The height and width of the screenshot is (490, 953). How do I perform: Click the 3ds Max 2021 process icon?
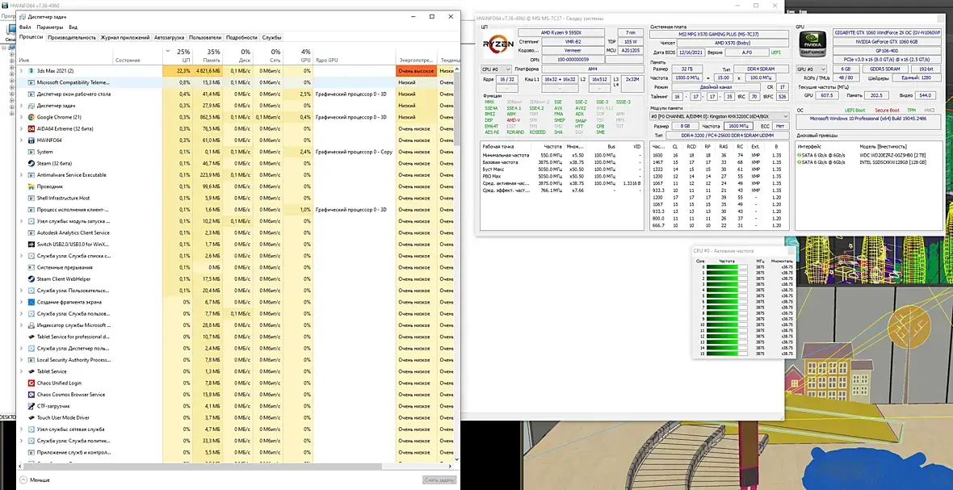coord(31,71)
